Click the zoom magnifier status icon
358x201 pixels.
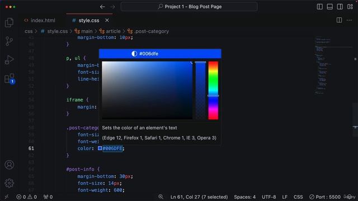pos(161,197)
